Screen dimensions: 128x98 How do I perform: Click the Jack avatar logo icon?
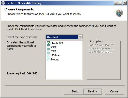[x=119, y=13]
